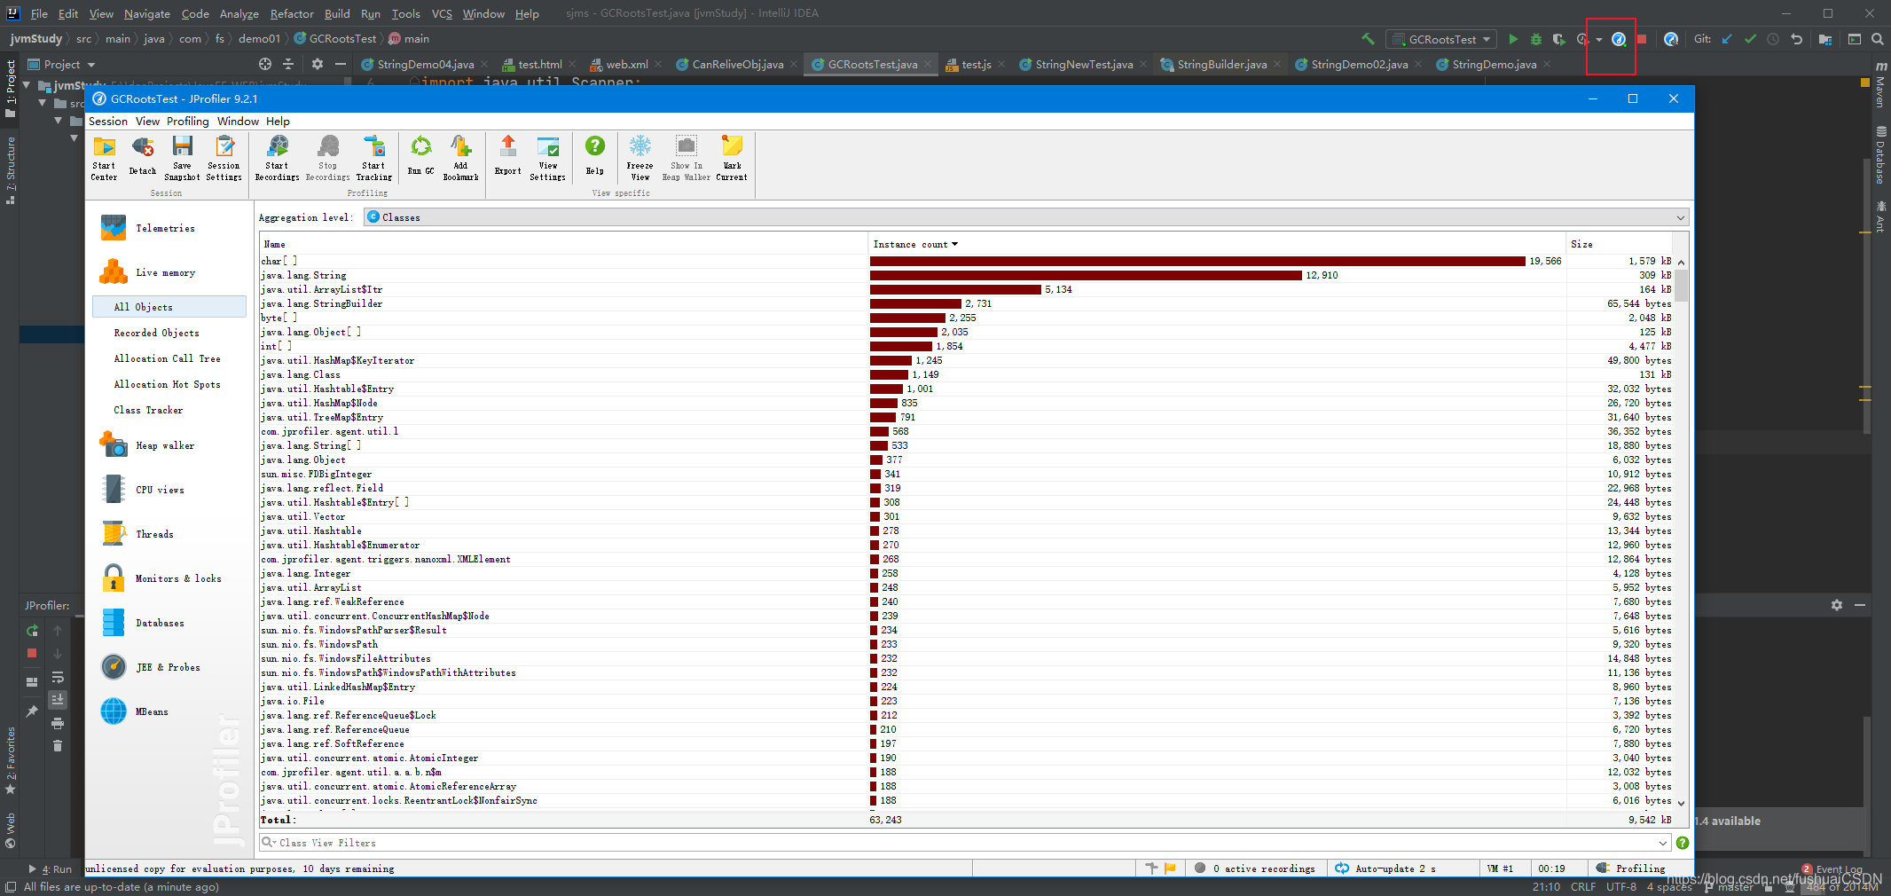Click the Help toolbar icon in JProfiler
1891x896 pixels.
(x=595, y=156)
